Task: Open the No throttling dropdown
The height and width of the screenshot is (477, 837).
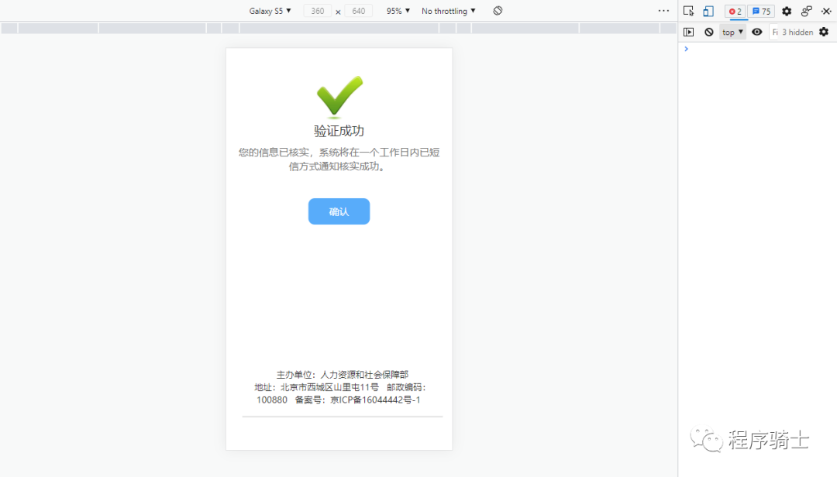Action: 448,11
